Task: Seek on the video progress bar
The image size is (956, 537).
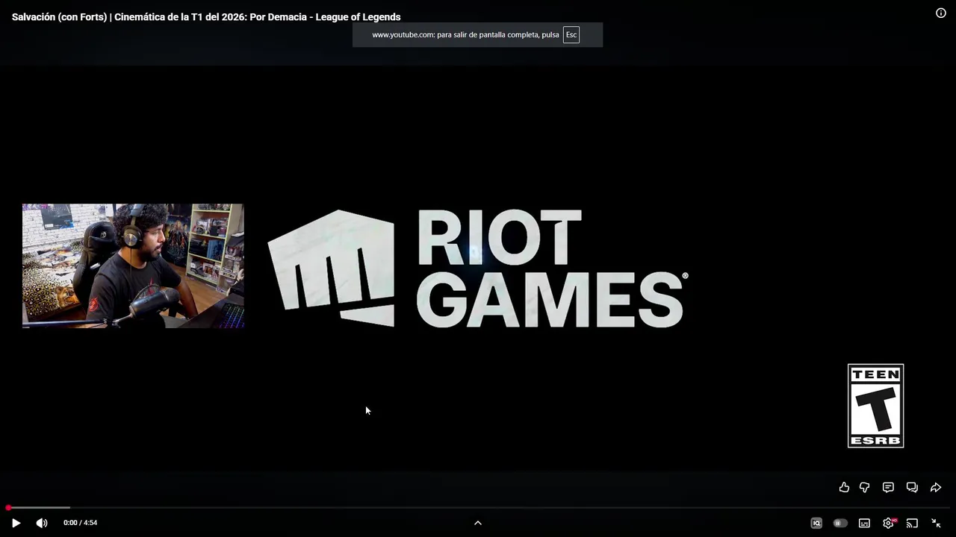Action: point(478,508)
